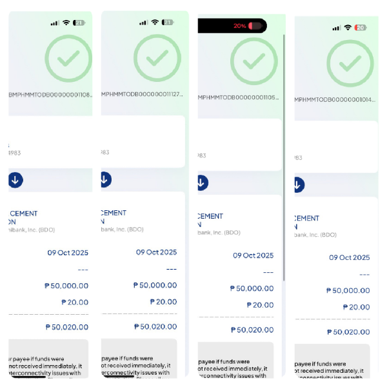
Task: Select the reference number ending in 1127
Action: pyautogui.click(x=143, y=94)
